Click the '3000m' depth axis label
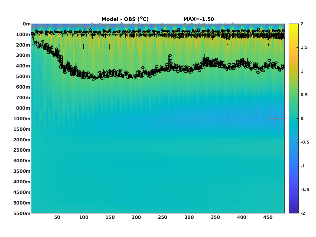Image resolution: width=316 pixels, height=237 pixels. point(22,161)
